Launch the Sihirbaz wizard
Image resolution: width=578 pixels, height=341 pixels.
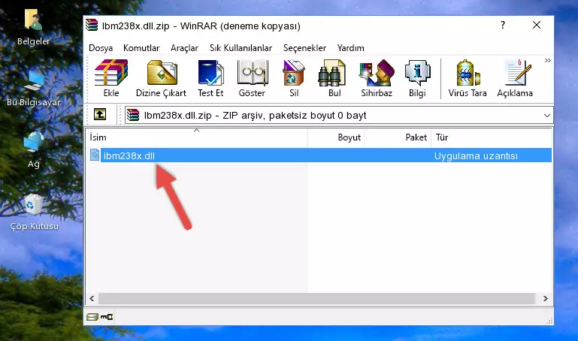click(x=377, y=78)
